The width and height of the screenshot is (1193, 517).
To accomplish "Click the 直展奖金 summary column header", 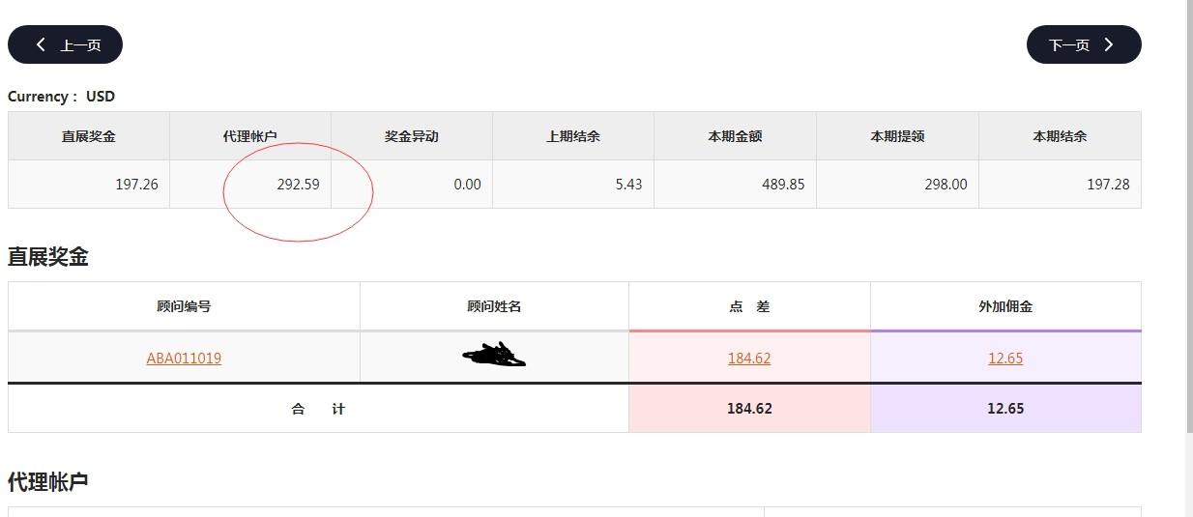I will 89,136.
